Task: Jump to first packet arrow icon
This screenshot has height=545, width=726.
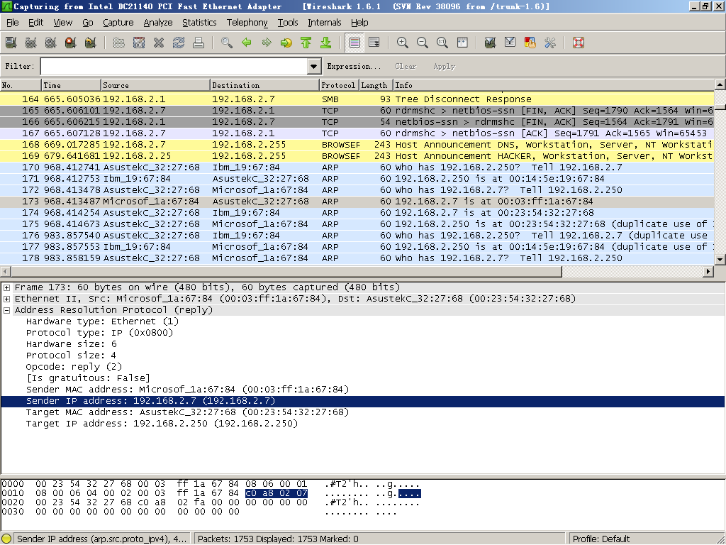Action: click(x=306, y=43)
